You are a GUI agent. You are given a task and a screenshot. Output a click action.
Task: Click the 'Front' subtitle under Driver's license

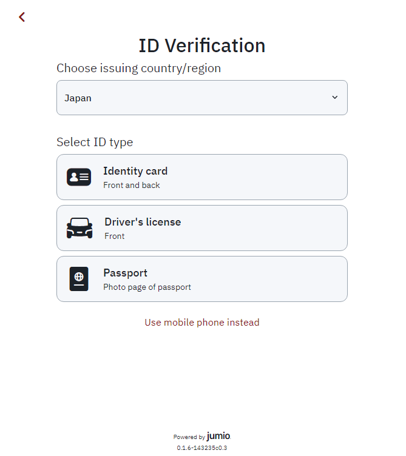[x=114, y=236]
